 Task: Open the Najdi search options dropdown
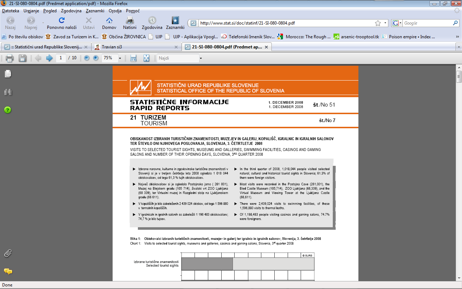pos(201,58)
